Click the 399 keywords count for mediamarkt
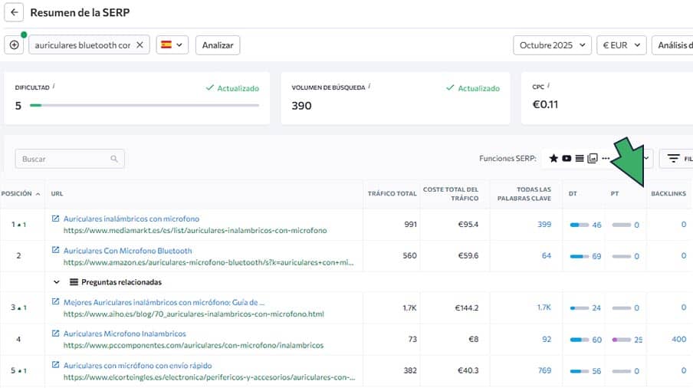The height and width of the screenshot is (388, 693). tap(544, 225)
